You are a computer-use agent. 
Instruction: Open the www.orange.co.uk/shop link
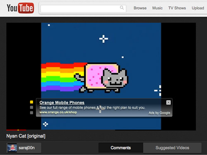(58, 112)
